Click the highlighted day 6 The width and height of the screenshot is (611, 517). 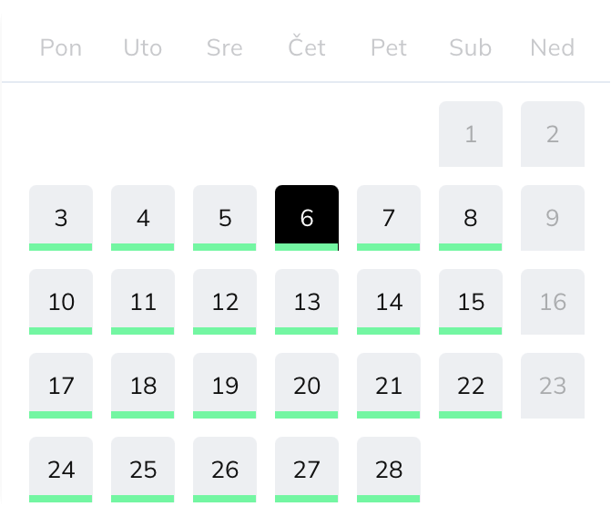tap(307, 218)
